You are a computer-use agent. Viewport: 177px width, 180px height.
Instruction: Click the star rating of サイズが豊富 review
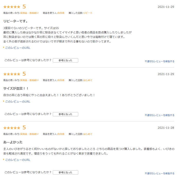tap(12, 74)
